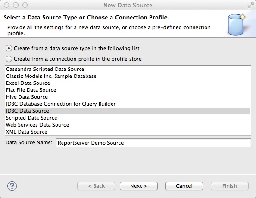The height and width of the screenshot is (198, 256).
Task: Choose Classic Models Inc. Sample Database
Action: pos(128,76)
